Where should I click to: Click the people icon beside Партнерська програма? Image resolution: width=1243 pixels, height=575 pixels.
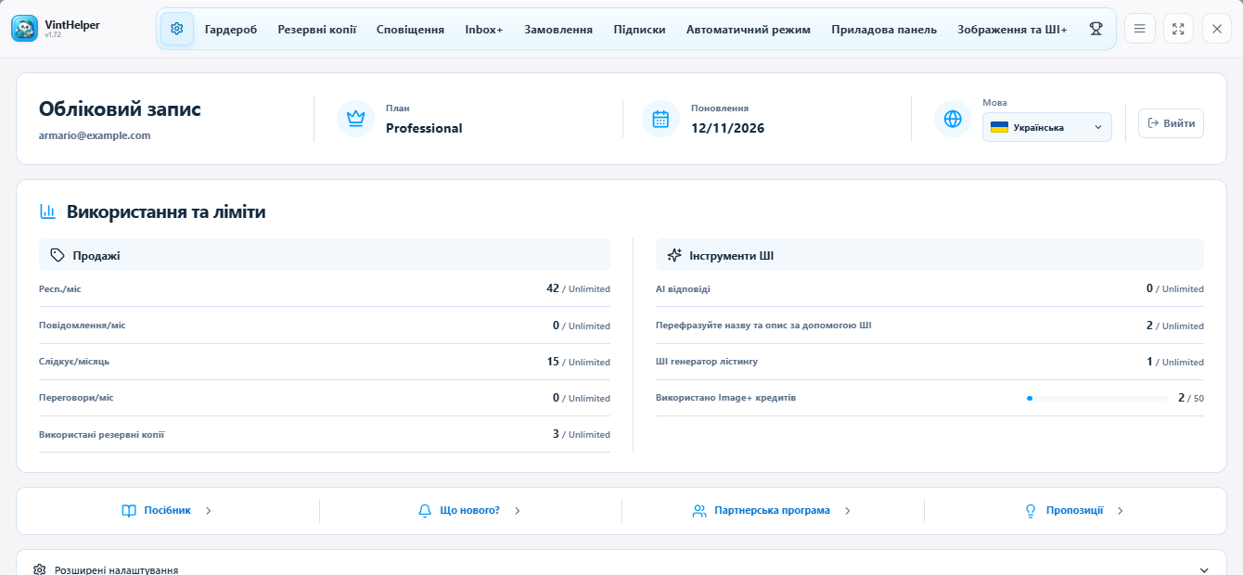pos(699,510)
